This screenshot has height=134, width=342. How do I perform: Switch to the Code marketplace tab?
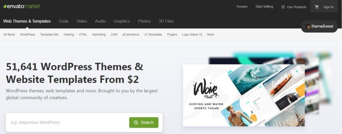[64, 21]
